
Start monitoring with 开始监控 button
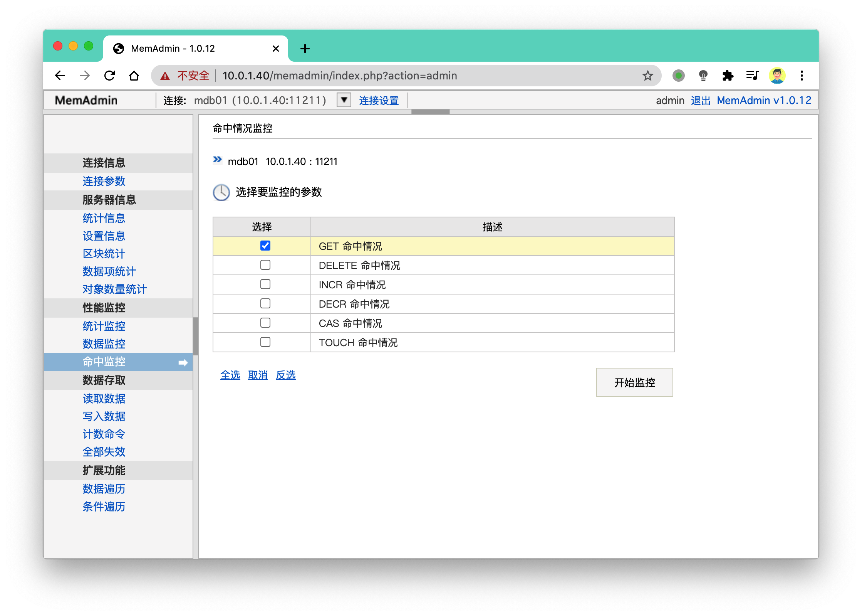(x=635, y=382)
